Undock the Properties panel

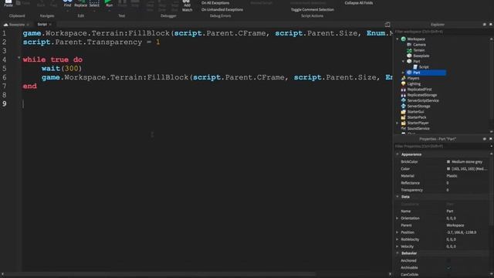click(x=484, y=139)
